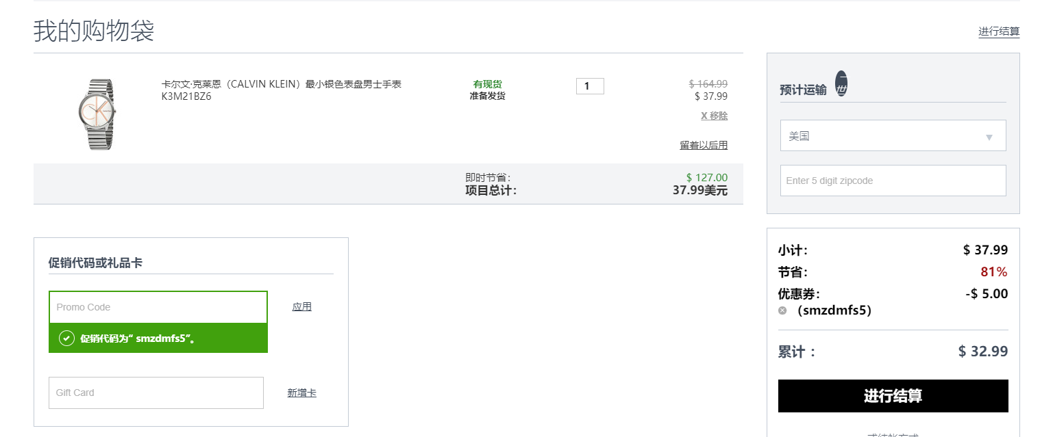Screen dimensions: 1053x437
Task: Remove the smzdmfs5 coupon with the x icon
Action: click(782, 310)
